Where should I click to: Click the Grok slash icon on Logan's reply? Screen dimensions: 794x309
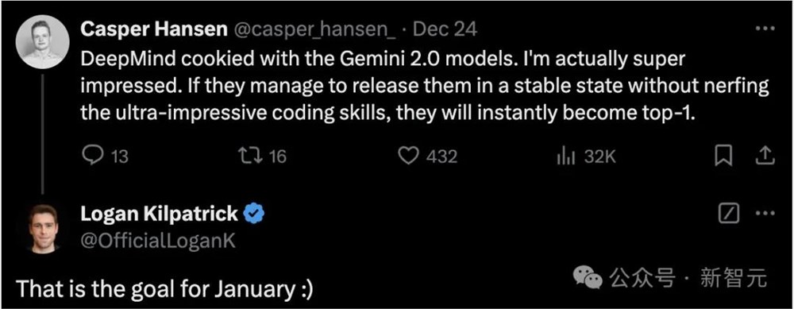(x=730, y=213)
